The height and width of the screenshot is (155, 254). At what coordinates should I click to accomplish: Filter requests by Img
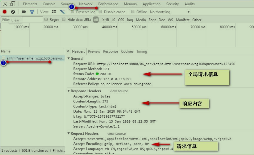click(x=130, y=20)
